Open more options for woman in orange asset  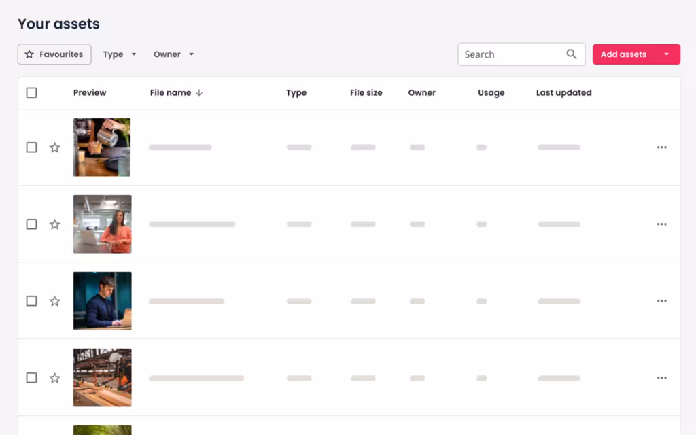[661, 224]
